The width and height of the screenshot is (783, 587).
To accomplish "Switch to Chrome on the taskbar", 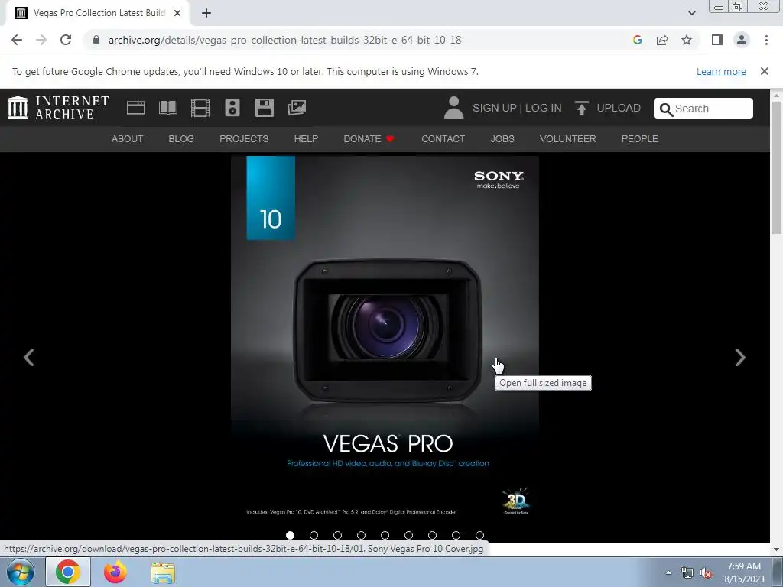I will pyautogui.click(x=68, y=572).
